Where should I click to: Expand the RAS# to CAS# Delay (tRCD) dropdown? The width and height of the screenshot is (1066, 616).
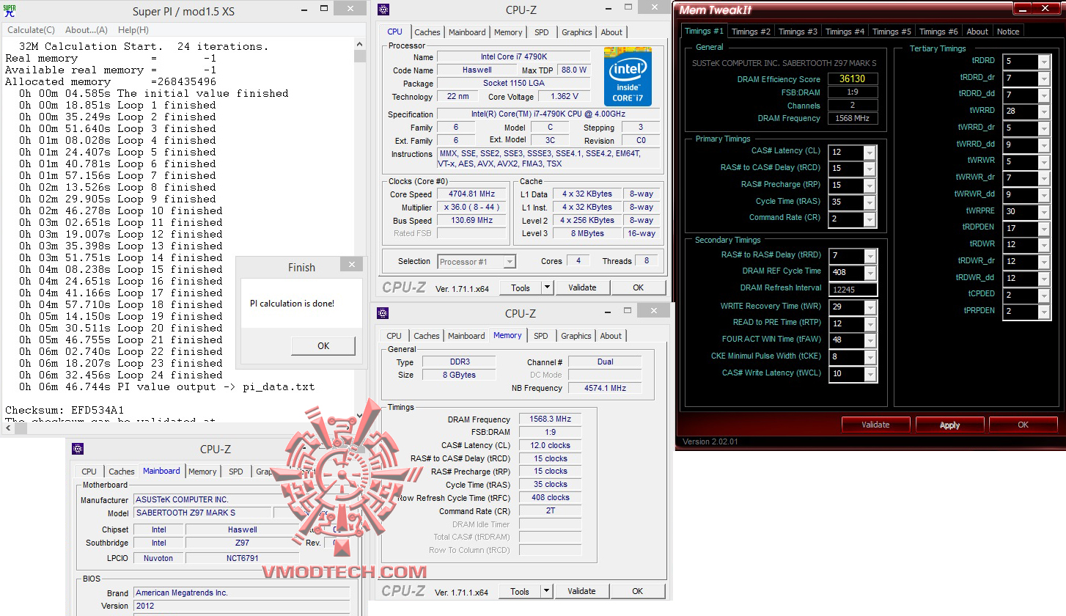click(870, 169)
